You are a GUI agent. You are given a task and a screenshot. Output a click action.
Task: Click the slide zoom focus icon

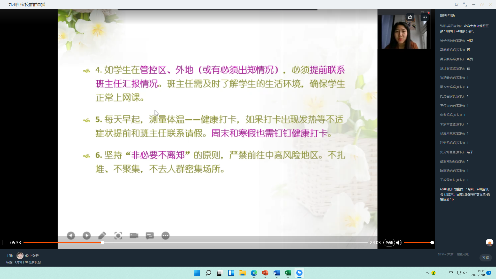coord(118,236)
